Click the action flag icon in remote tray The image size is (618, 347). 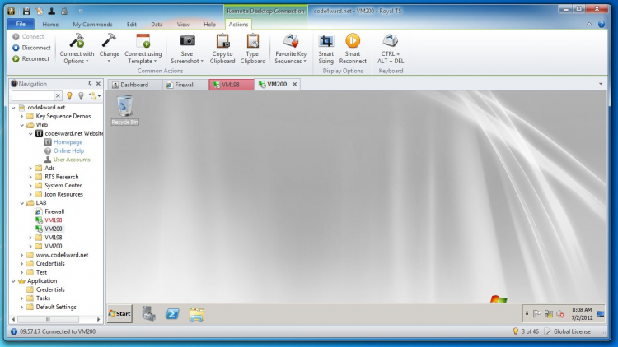click(536, 313)
